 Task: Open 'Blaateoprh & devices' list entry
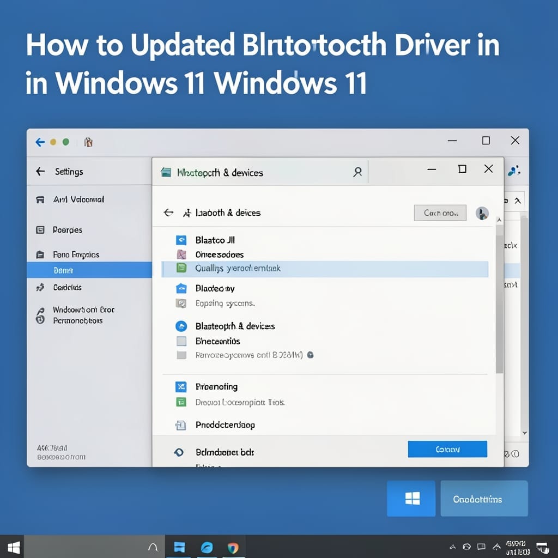click(235, 326)
